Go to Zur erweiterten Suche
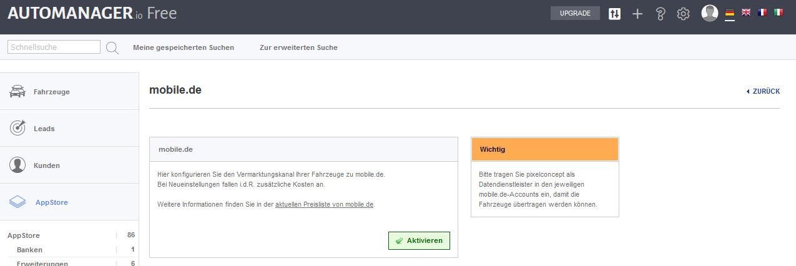 [298, 47]
